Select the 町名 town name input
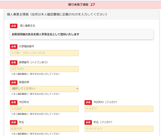This screenshot has width=161, height=136. tap(44, 129)
